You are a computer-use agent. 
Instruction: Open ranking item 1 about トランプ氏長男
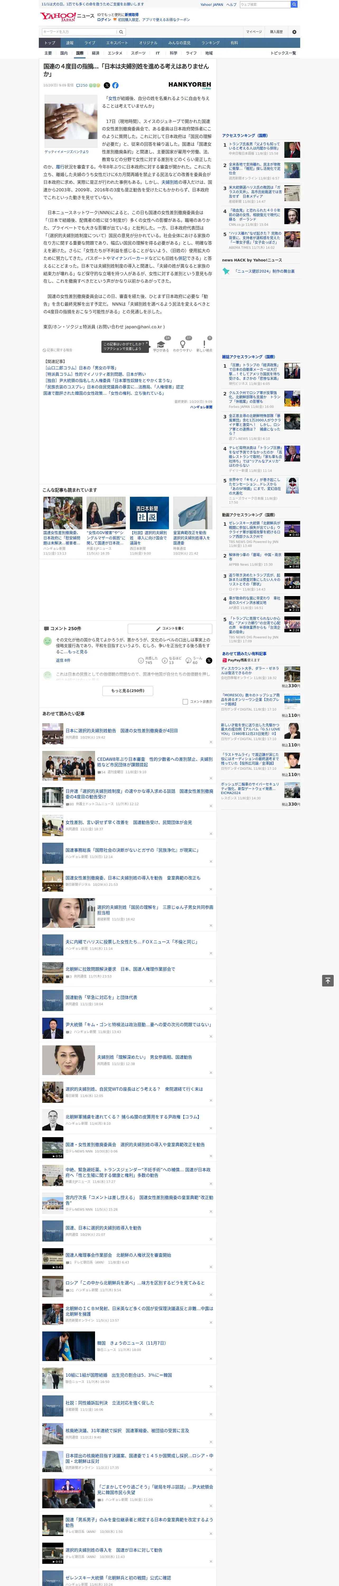click(253, 146)
